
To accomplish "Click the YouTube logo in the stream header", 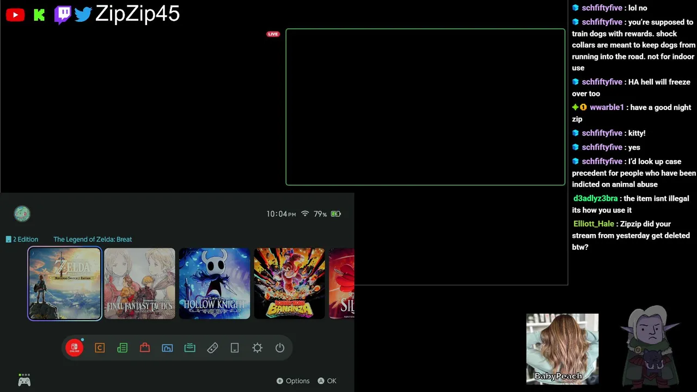I will 15,15.
